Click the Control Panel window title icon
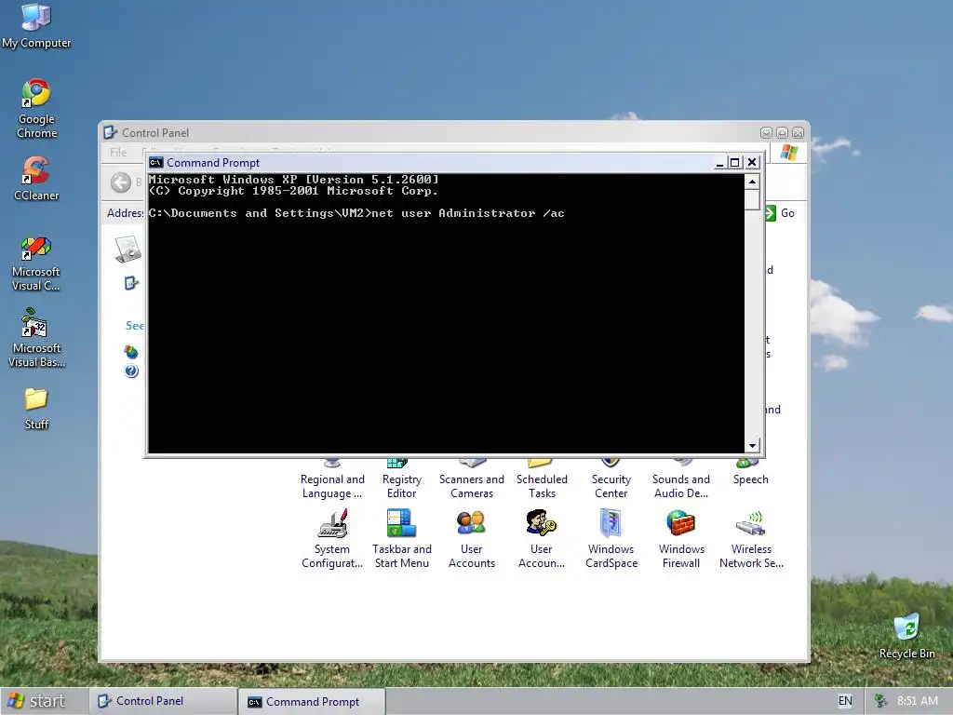Viewport: 953px width, 715px height. [110, 132]
